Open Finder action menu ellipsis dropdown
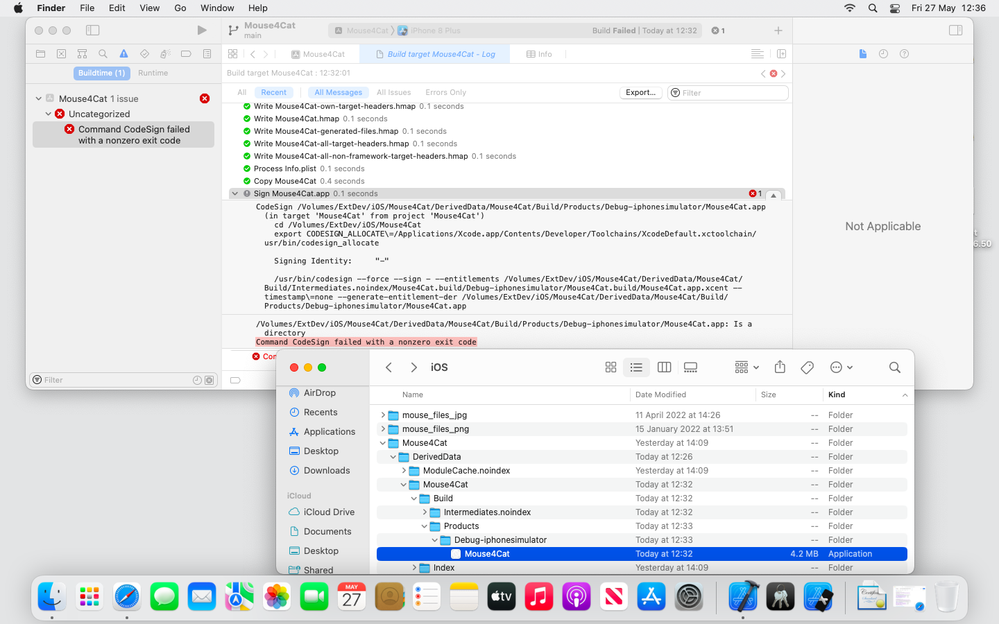 [x=842, y=367]
